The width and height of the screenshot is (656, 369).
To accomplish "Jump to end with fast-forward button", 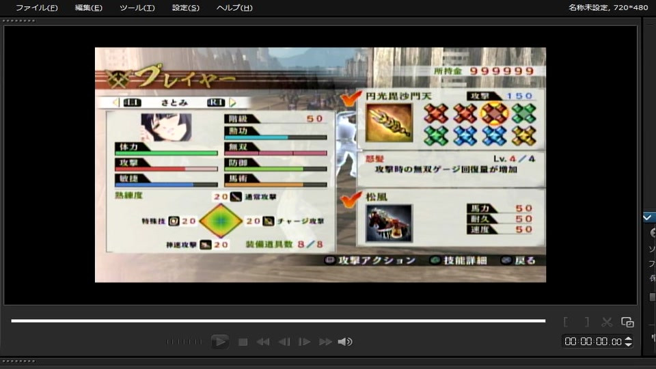I will (x=325, y=342).
